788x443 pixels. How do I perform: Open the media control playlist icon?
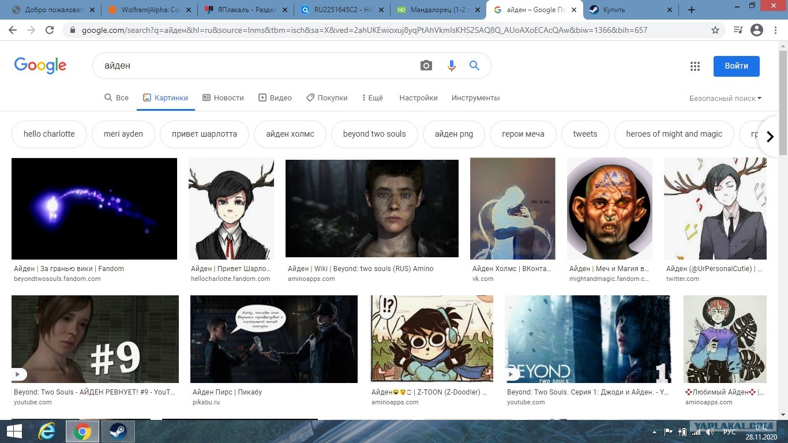pyautogui.click(x=737, y=30)
